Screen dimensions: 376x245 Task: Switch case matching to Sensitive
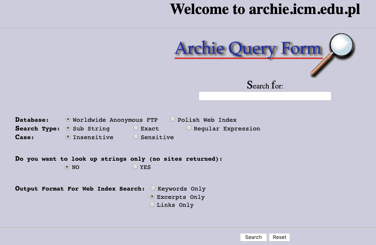(136, 137)
